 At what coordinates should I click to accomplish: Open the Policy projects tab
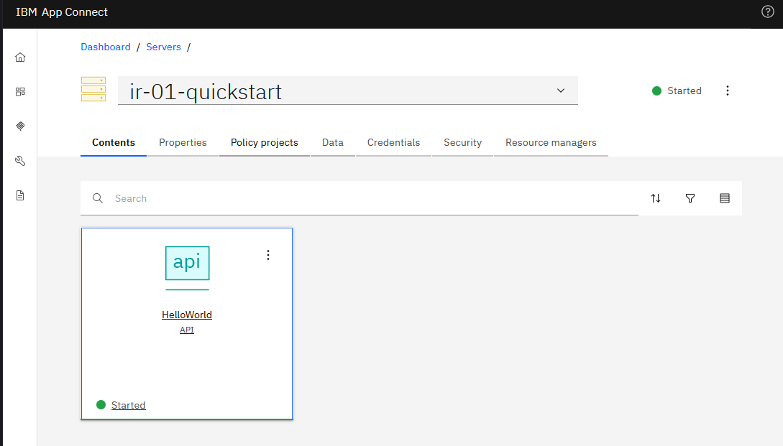tap(264, 143)
